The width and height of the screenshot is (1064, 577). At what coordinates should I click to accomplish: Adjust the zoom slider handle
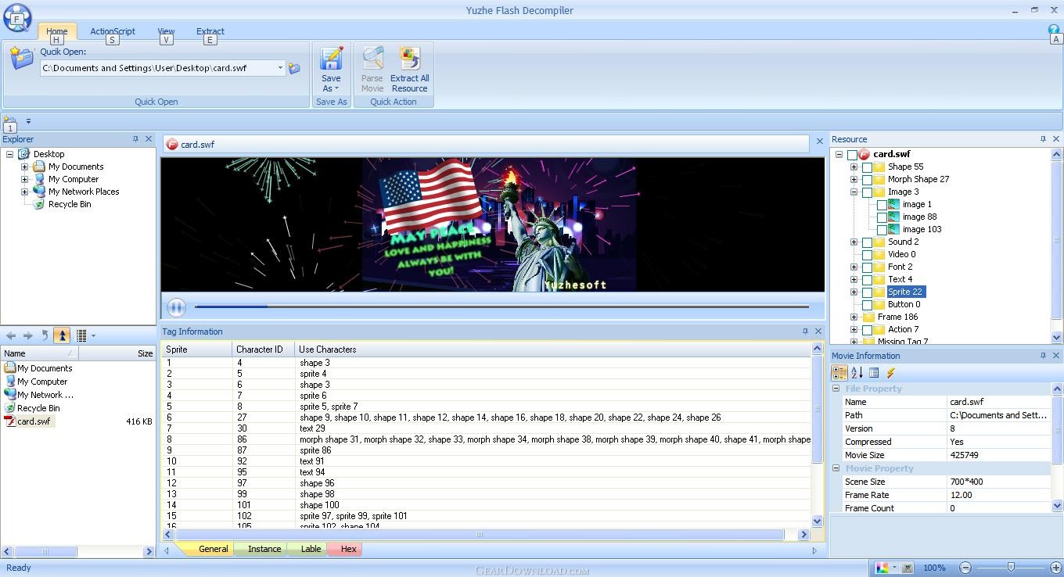pyautogui.click(x=1011, y=567)
